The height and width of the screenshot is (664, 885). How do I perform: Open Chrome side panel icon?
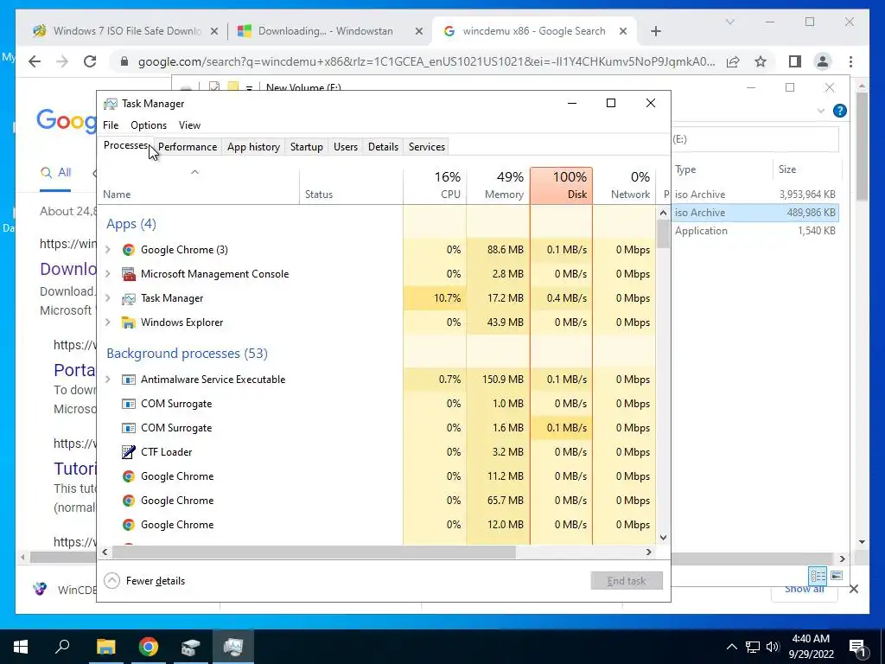click(795, 61)
